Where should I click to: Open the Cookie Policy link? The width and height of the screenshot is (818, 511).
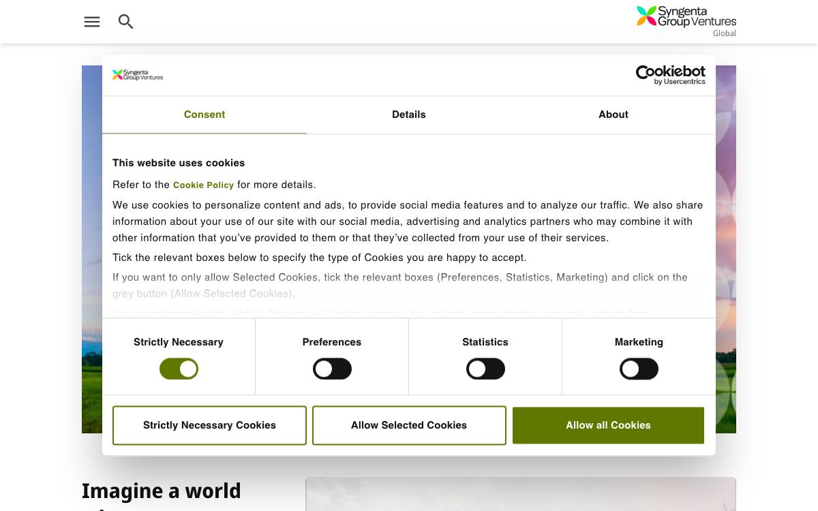pyautogui.click(x=203, y=185)
